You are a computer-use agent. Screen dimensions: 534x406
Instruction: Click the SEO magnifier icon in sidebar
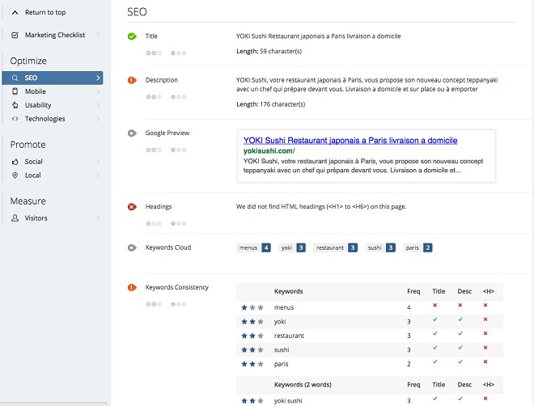15,78
